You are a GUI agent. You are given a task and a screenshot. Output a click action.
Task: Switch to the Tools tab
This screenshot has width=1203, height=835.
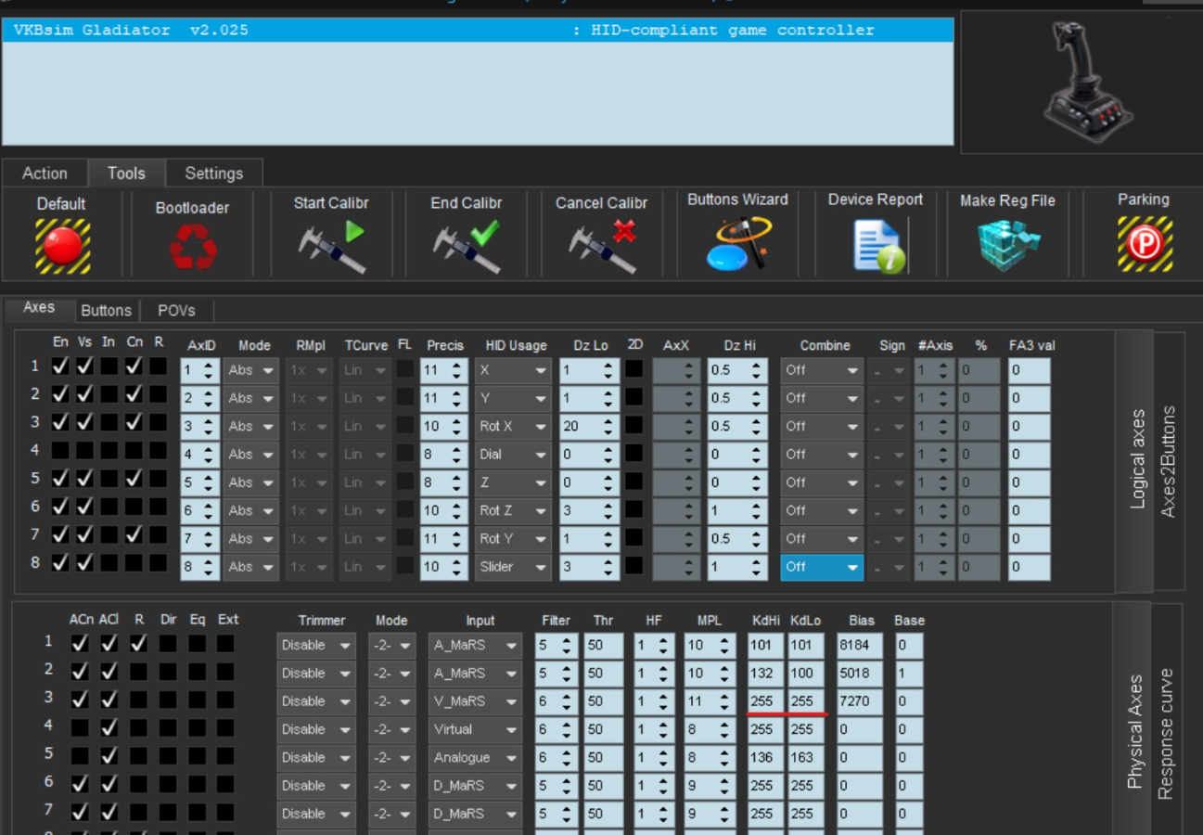[126, 173]
